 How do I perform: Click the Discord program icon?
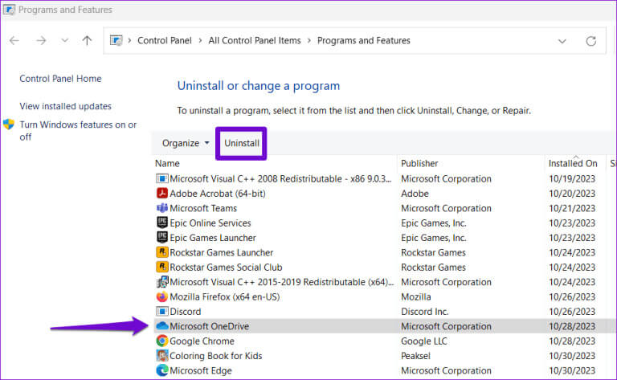[161, 311]
